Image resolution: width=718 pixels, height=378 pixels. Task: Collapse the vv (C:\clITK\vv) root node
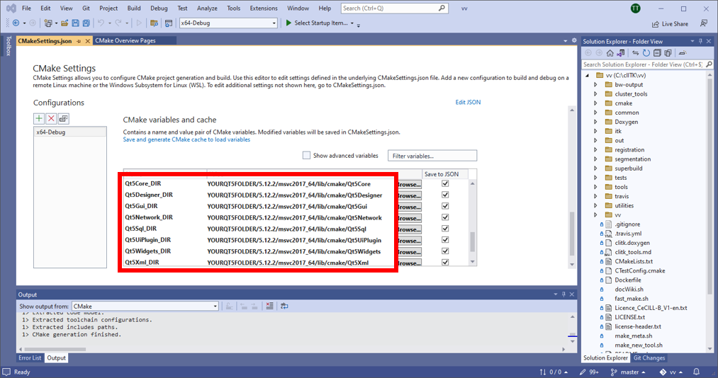coord(588,76)
